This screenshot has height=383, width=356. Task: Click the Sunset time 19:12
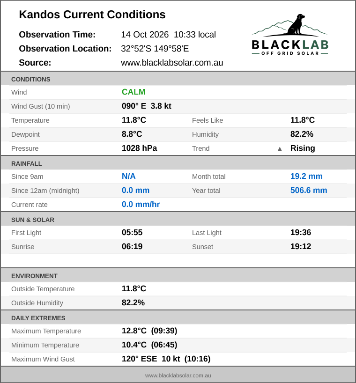pos(301,246)
